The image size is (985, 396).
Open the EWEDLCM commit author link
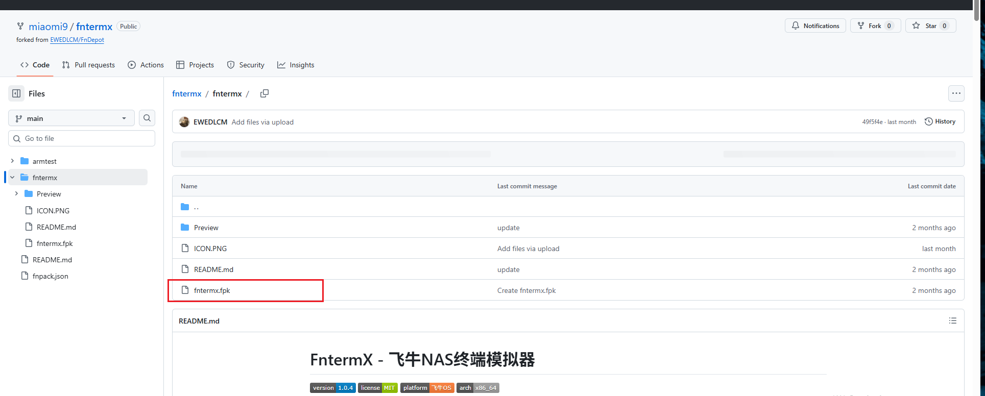pyautogui.click(x=210, y=122)
